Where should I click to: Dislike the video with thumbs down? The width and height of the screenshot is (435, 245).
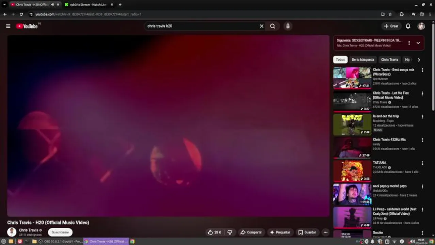[x=230, y=232]
